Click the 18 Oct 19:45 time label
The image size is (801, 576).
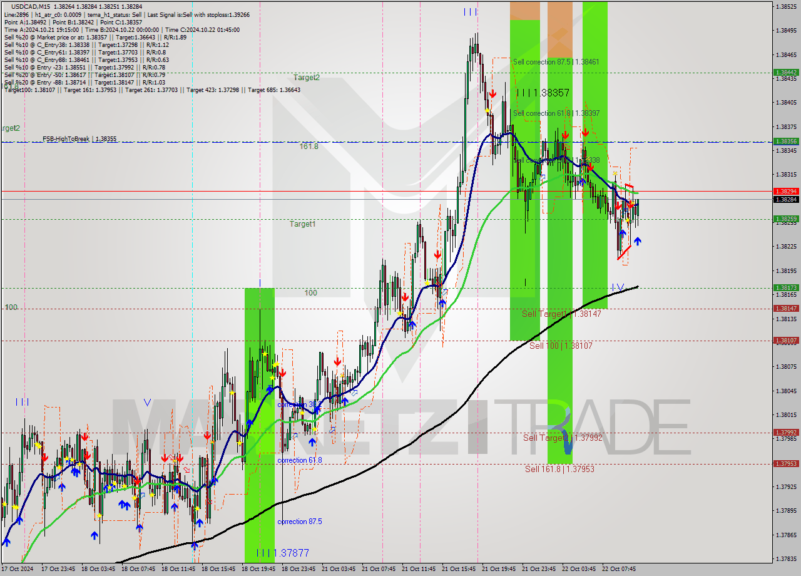(258, 569)
